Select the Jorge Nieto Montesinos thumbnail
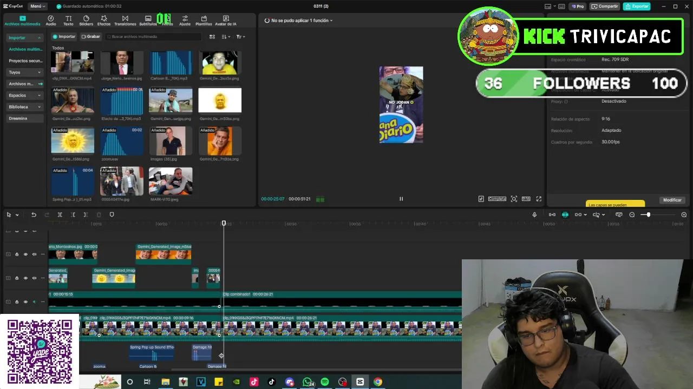 pos(122,63)
